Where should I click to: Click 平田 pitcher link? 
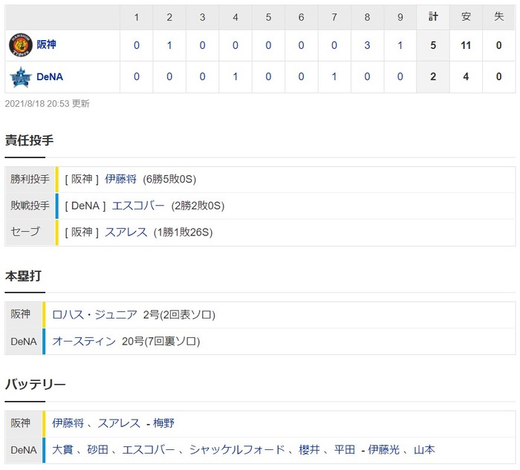tap(345, 449)
